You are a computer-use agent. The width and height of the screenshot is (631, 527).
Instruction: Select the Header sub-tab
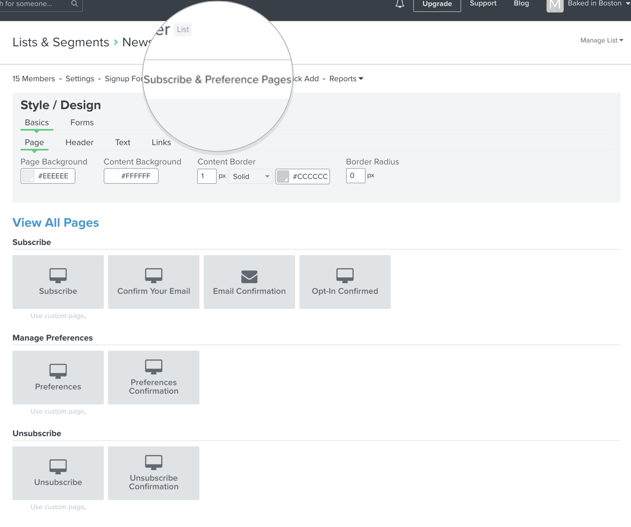79,142
